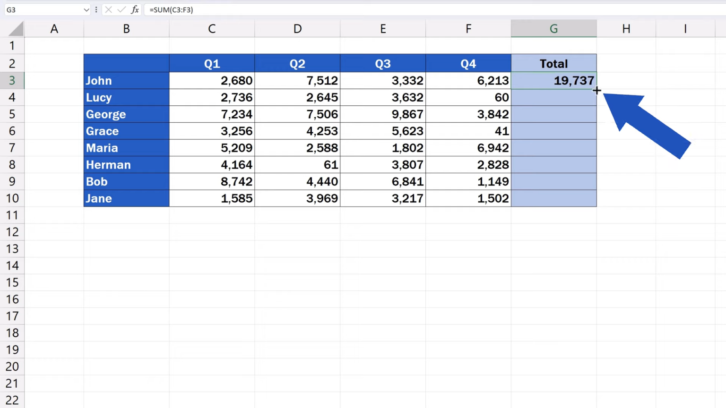Click the empty Total cell next to Lucy

(x=553, y=97)
